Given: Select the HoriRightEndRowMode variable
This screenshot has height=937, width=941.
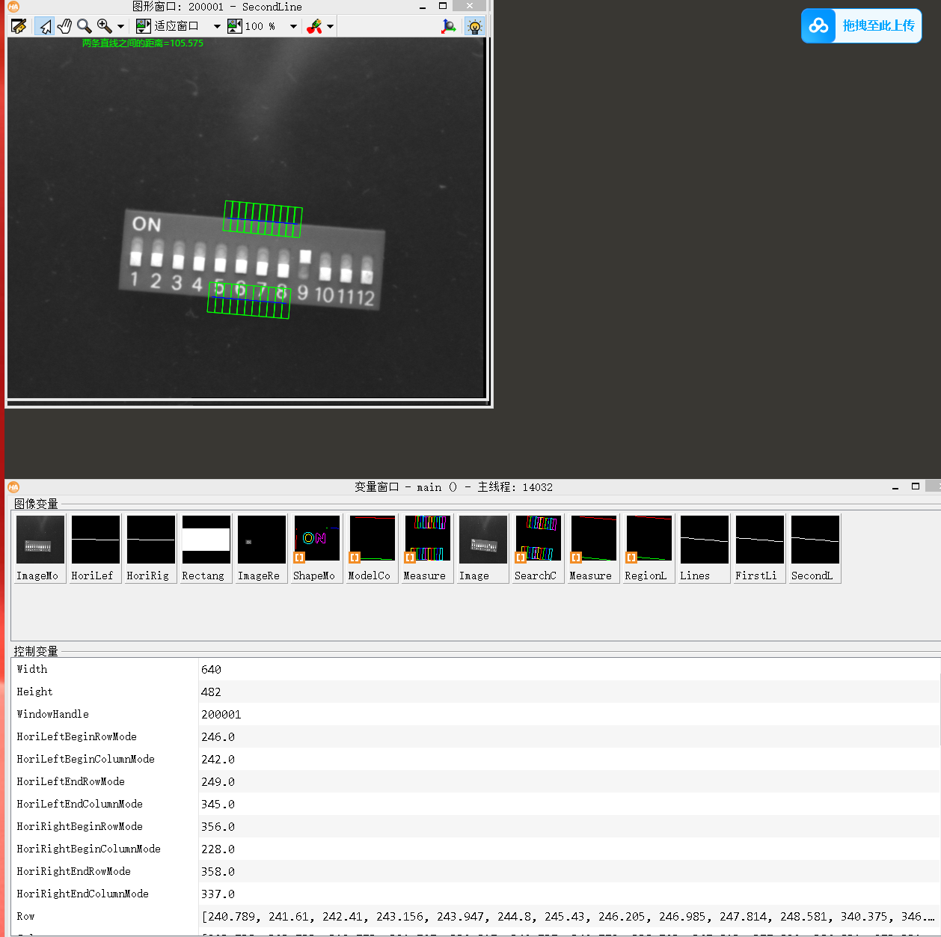Looking at the screenshot, I should click(73, 871).
